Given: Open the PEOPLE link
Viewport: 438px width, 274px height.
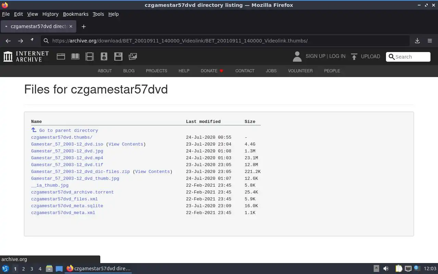Looking at the screenshot, I should coord(332,71).
